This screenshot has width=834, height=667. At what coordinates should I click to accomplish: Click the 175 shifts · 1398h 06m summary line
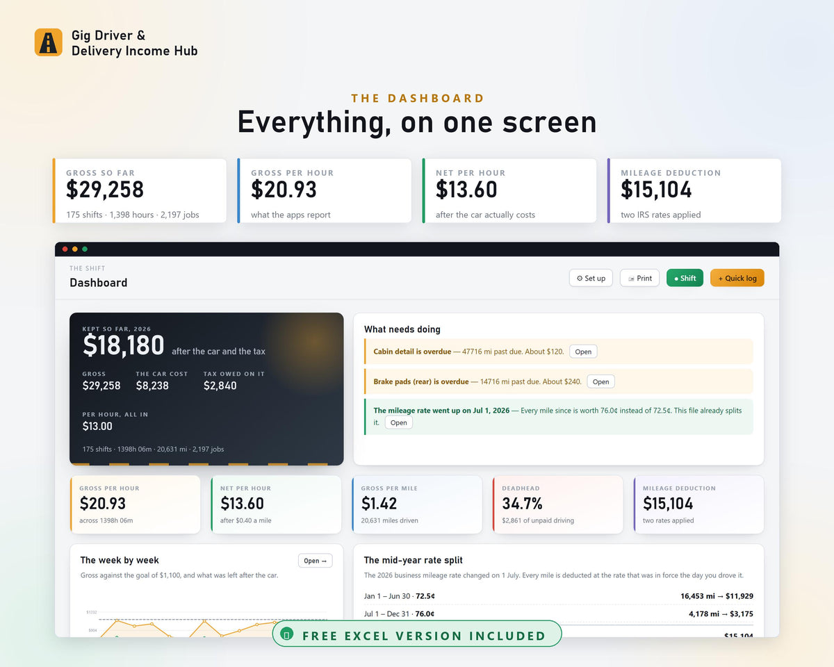coord(153,449)
